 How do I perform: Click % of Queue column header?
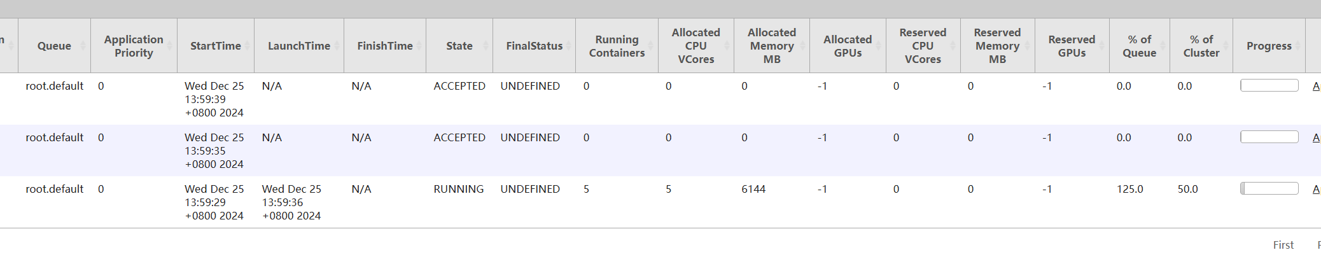pyautogui.click(x=1139, y=46)
